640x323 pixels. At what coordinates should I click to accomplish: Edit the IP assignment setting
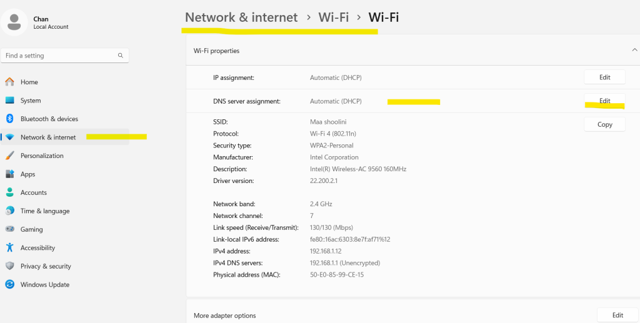[x=604, y=77]
